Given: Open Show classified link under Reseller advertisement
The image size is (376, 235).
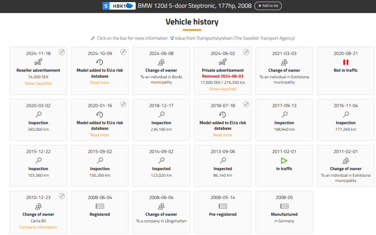Looking at the screenshot, I should coord(38,83).
